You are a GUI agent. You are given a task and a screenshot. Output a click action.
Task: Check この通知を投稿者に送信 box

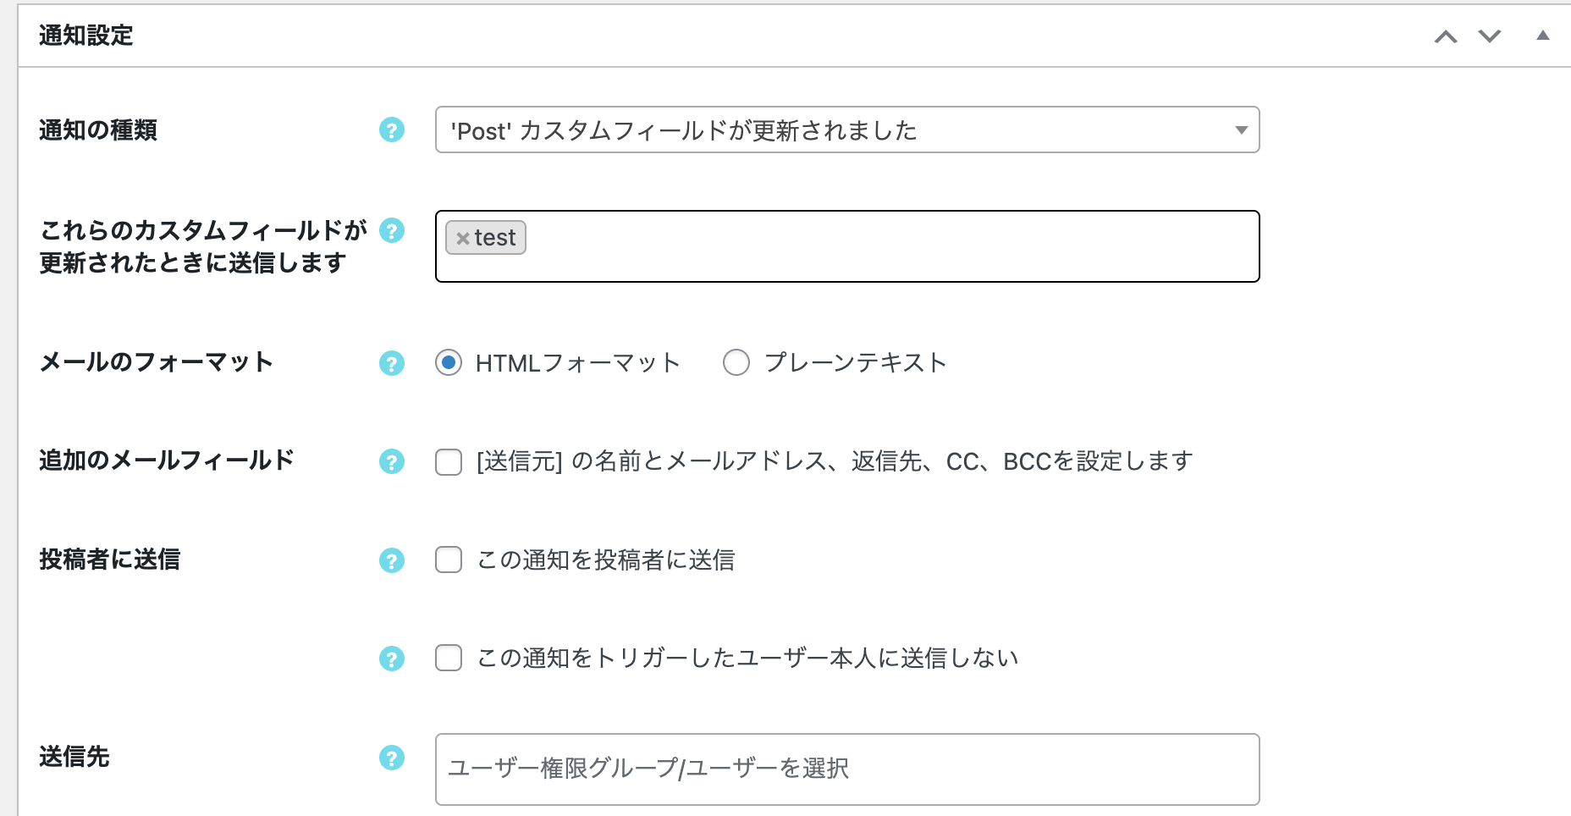tap(449, 560)
